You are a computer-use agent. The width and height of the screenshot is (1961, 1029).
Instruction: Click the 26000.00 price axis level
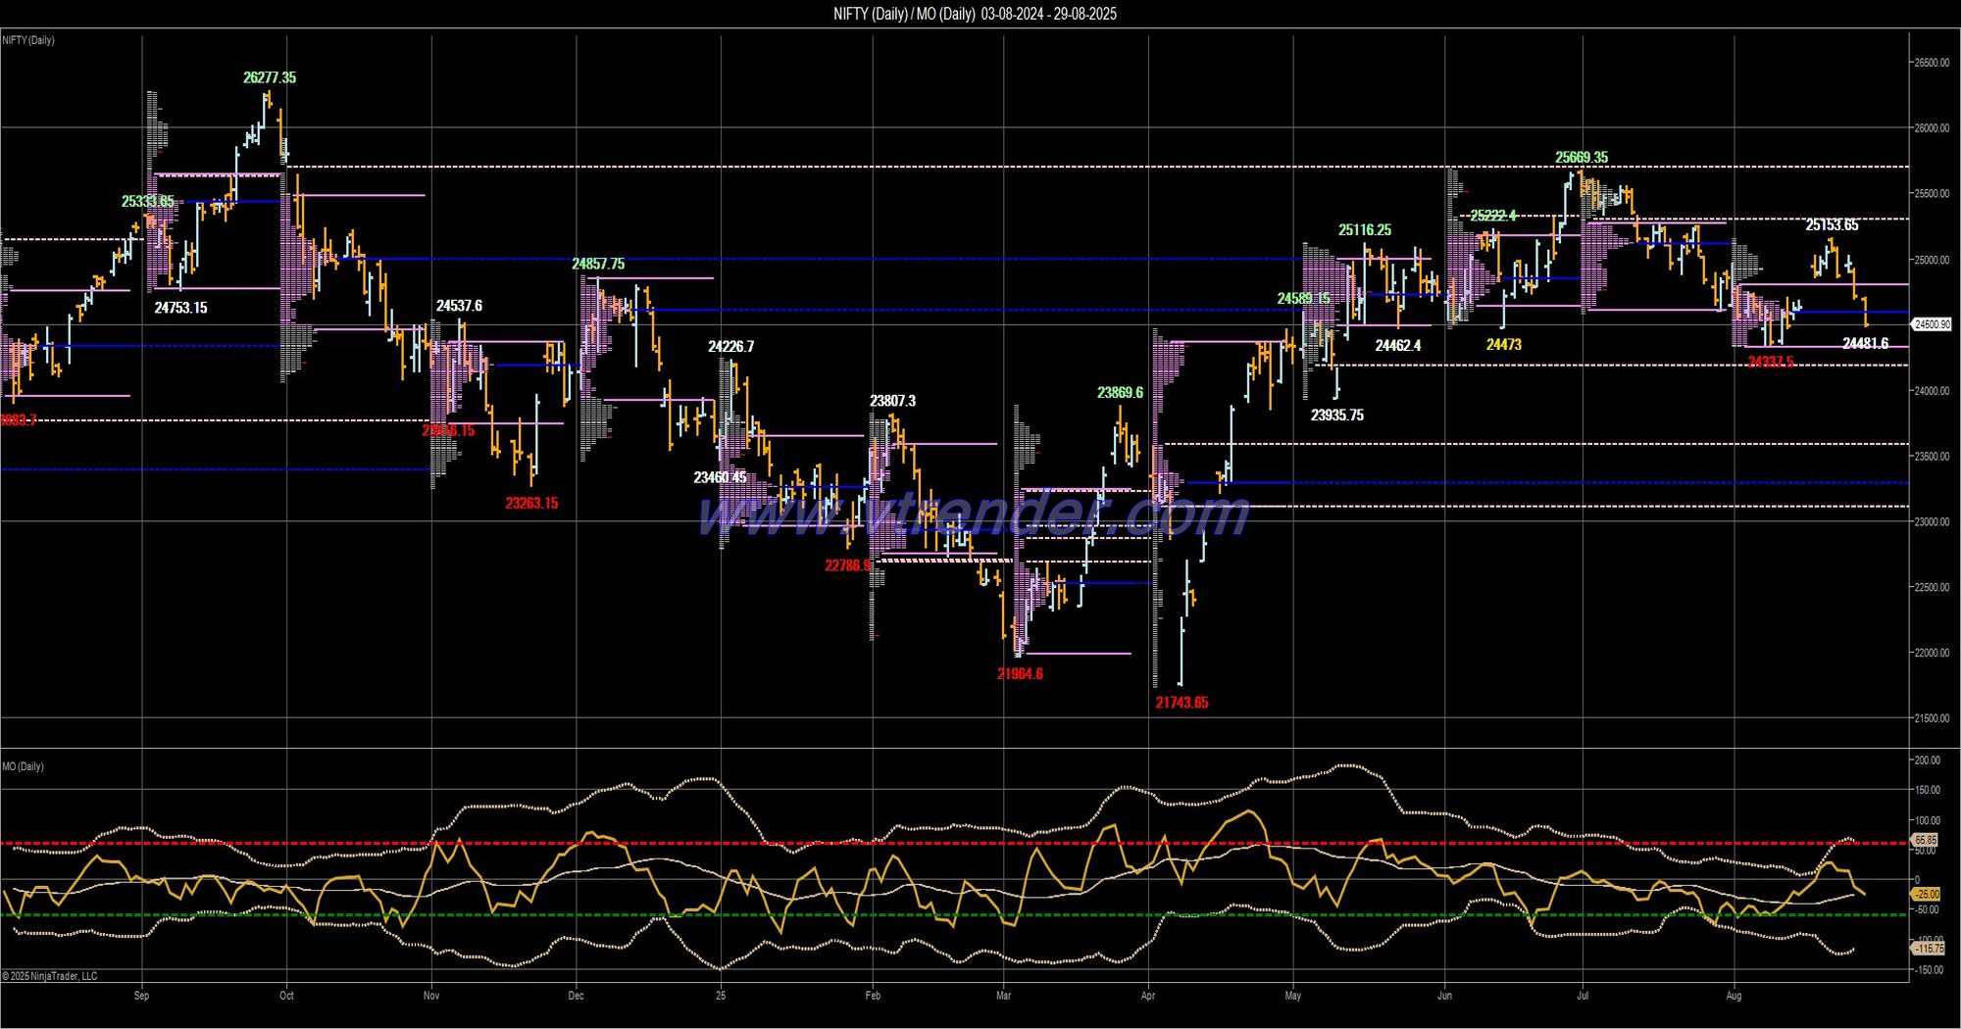pyautogui.click(x=1931, y=128)
